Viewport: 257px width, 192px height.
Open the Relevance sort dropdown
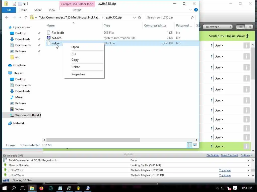pyautogui.click(x=218, y=27)
